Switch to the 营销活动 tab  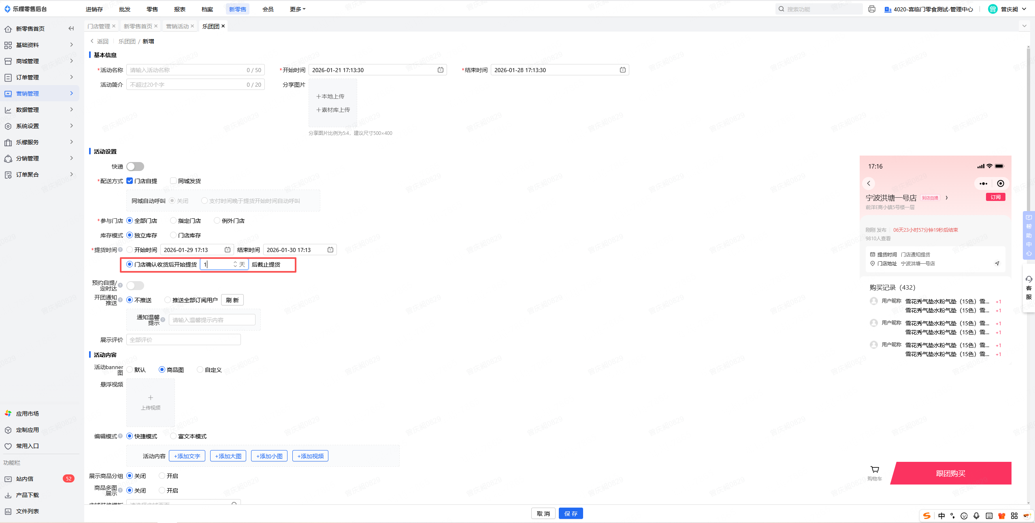pyautogui.click(x=177, y=26)
